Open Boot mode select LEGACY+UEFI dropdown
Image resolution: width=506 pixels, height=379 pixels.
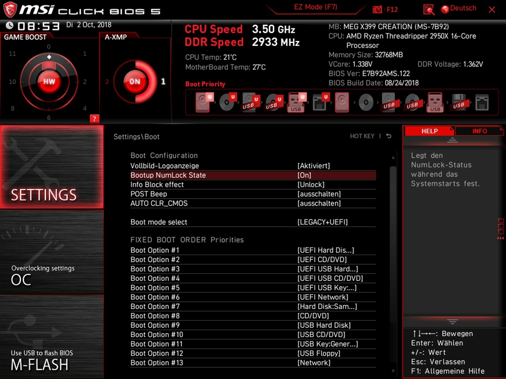point(323,222)
